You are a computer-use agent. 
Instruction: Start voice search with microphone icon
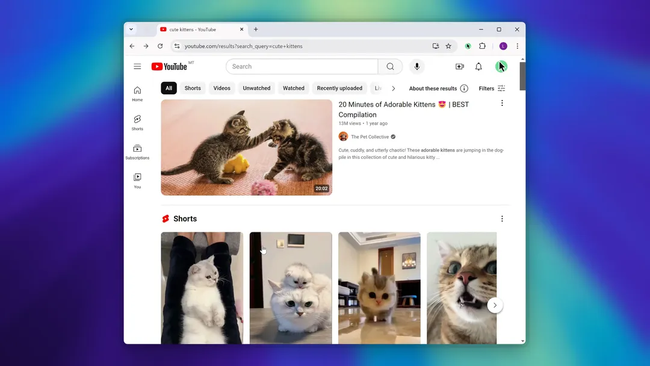pos(416,67)
